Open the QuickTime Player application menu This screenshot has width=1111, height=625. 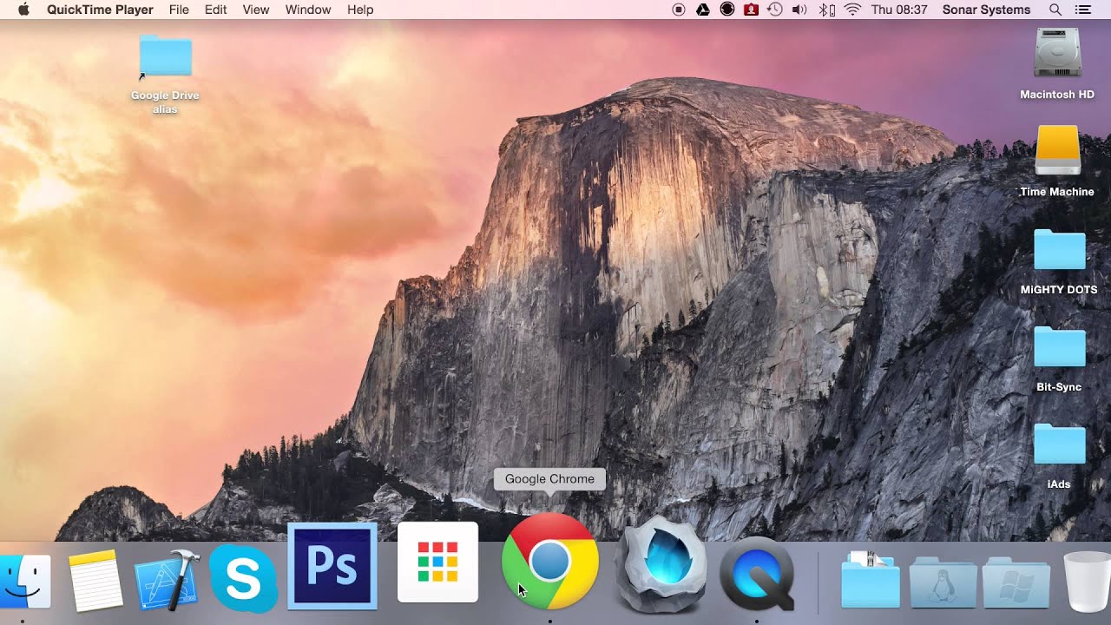pyautogui.click(x=100, y=10)
